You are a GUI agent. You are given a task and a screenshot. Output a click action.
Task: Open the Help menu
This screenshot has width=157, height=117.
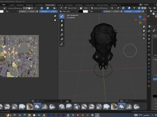[4, 5]
